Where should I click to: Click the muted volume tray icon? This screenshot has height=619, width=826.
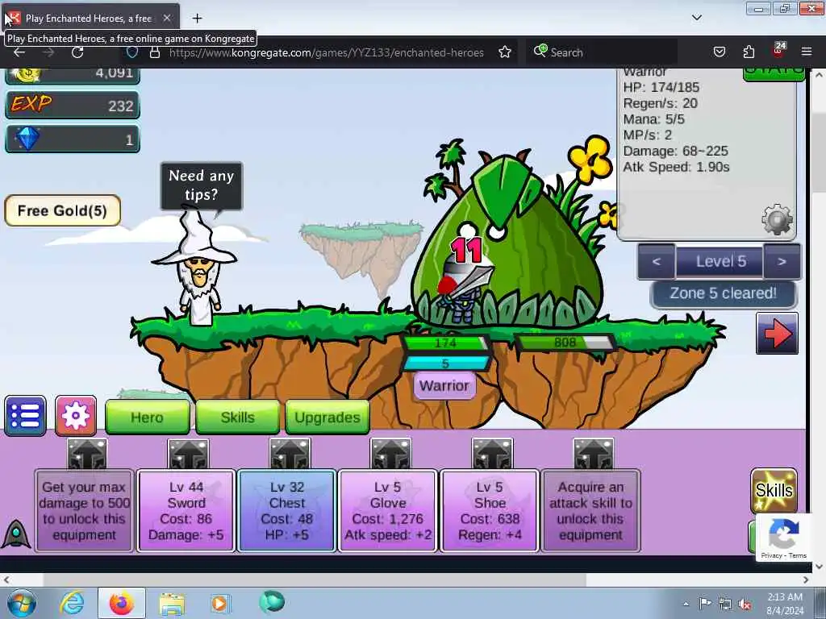pyautogui.click(x=745, y=604)
